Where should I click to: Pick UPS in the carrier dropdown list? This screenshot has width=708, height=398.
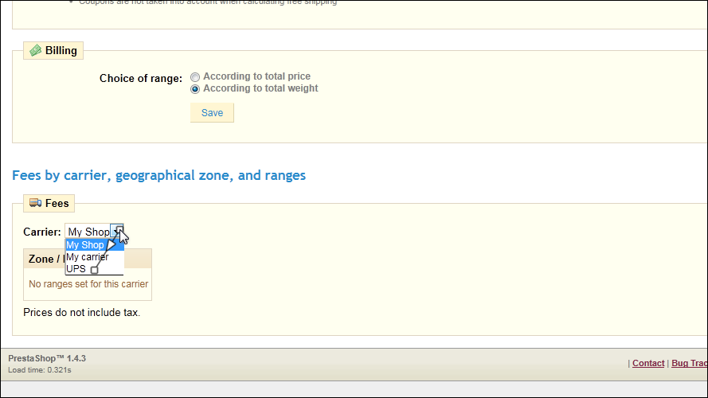pos(76,269)
